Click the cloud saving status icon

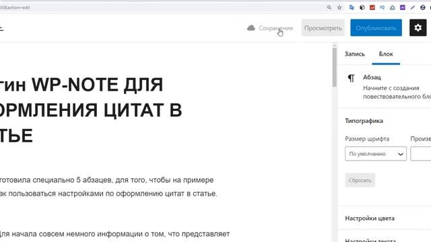click(251, 28)
